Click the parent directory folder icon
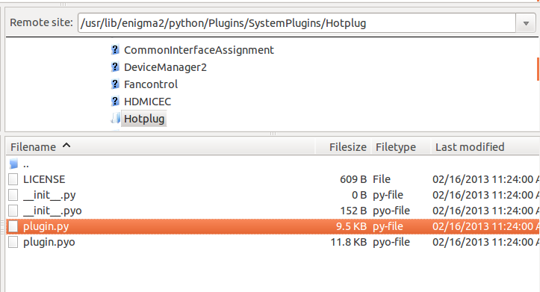The width and height of the screenshot is (540, 292). [13, 164]
